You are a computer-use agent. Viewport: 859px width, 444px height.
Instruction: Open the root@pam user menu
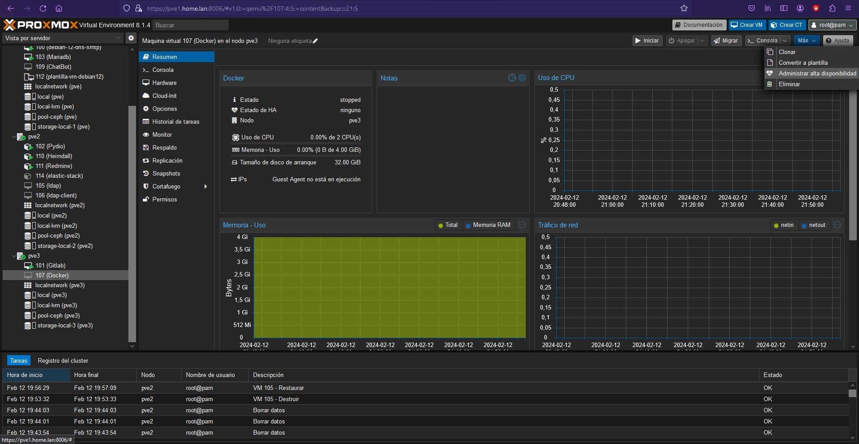point(833,25)
